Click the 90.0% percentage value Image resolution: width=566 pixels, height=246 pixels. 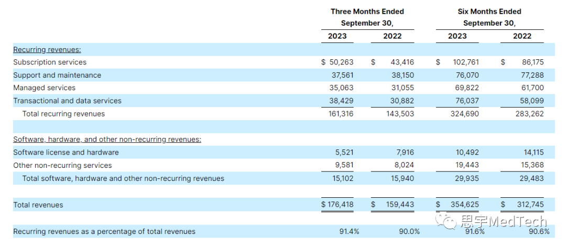click(409, 231)
